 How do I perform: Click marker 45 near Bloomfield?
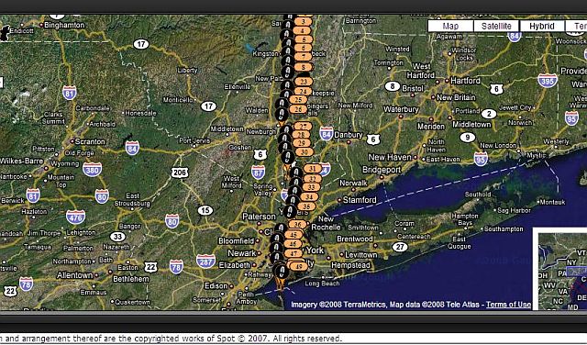pos(293,235)
